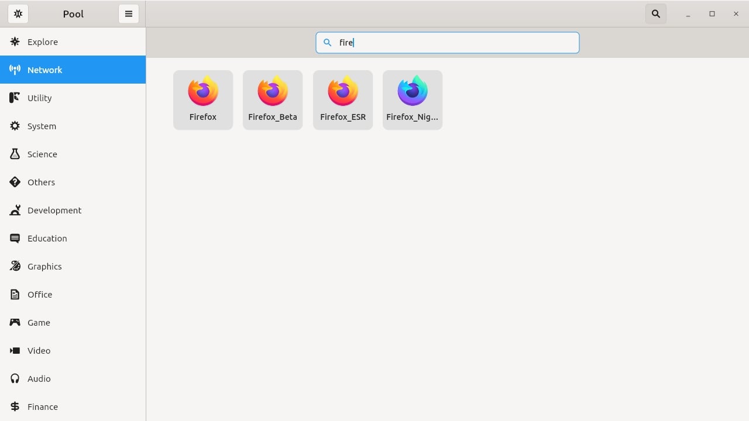Click the "Pool" window title
Image resolution: width=749 pixels, height=421 pixels.
click(x=73, y=14)
